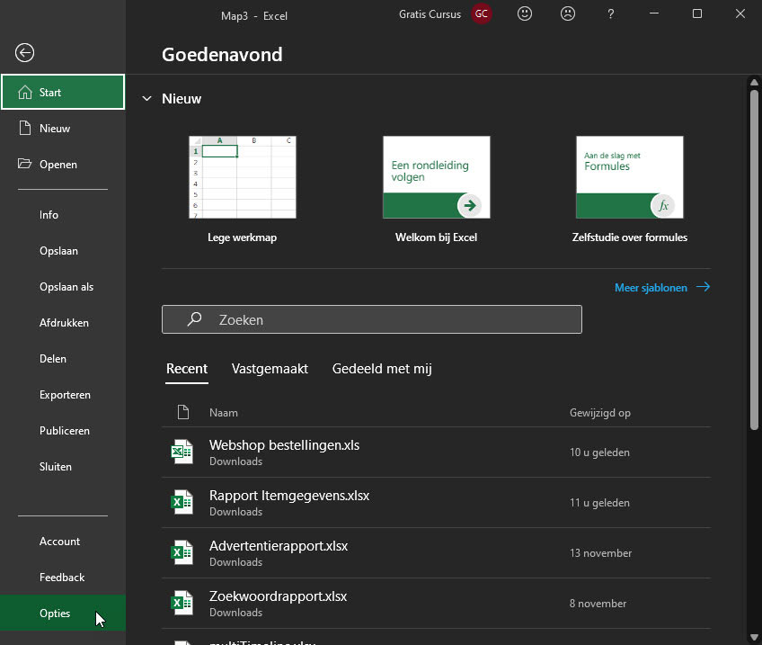Click the file icon in Naam column header
The width and height of the screenshot is (762, 645).
182,412
